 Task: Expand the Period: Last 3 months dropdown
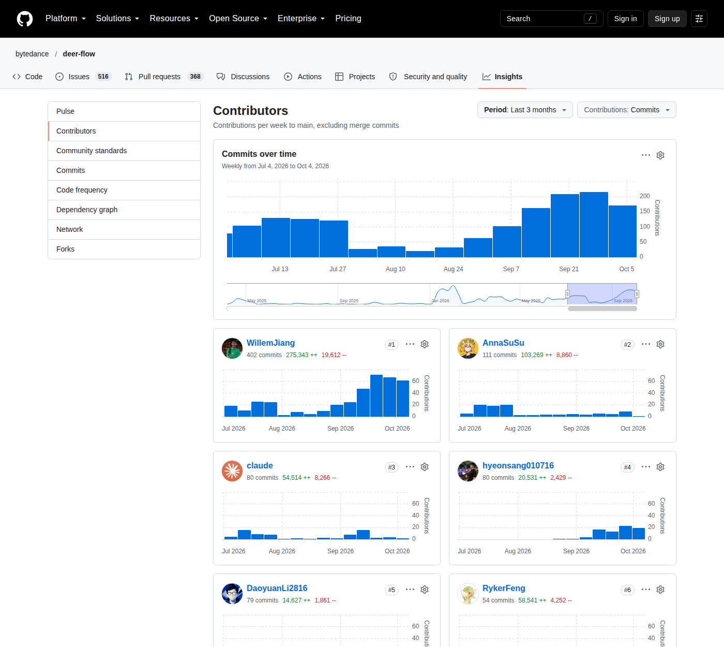pos(525,110)
